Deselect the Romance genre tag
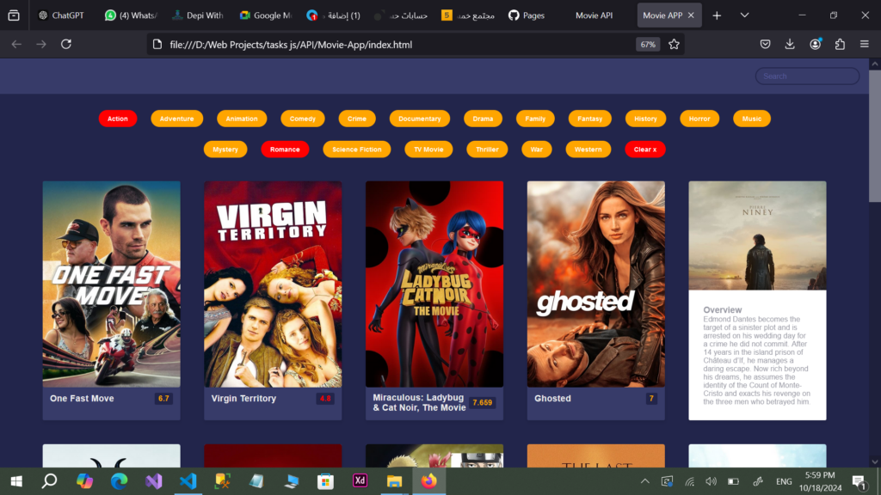881x495 pixels. tap(285, 150)
